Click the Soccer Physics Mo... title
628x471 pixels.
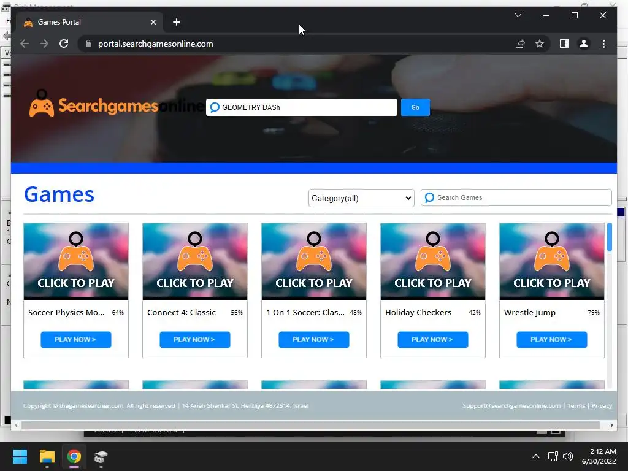coord(66,312)
